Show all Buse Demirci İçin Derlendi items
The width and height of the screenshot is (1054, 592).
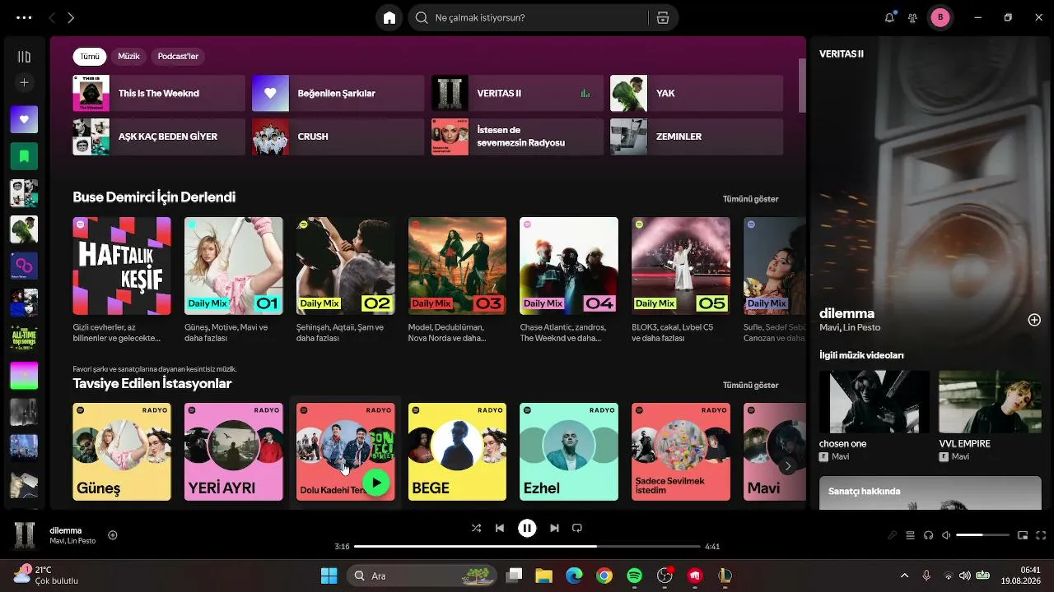tap(750, 199)
